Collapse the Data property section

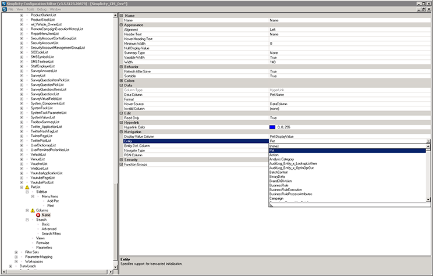click(x=121, y=85)
